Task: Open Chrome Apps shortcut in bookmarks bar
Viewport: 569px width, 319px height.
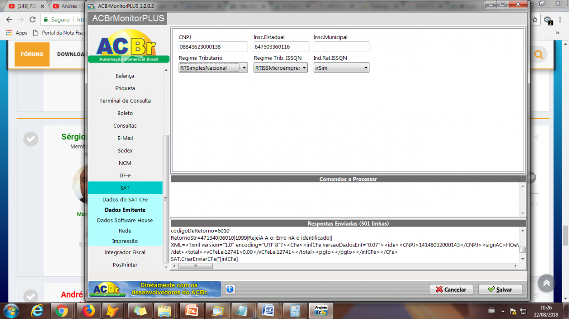Action: pyautogui.click(x=16, y=33)
